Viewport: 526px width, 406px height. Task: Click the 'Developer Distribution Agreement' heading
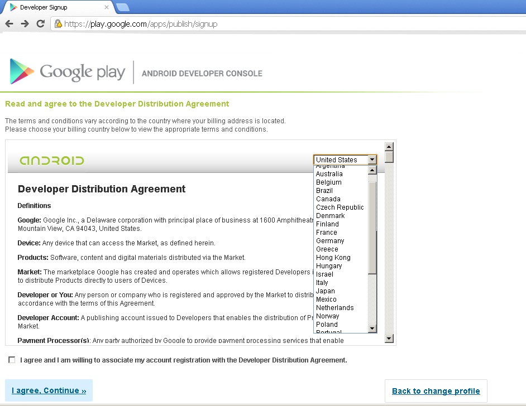pyautogui.click(x=101, y=189)
